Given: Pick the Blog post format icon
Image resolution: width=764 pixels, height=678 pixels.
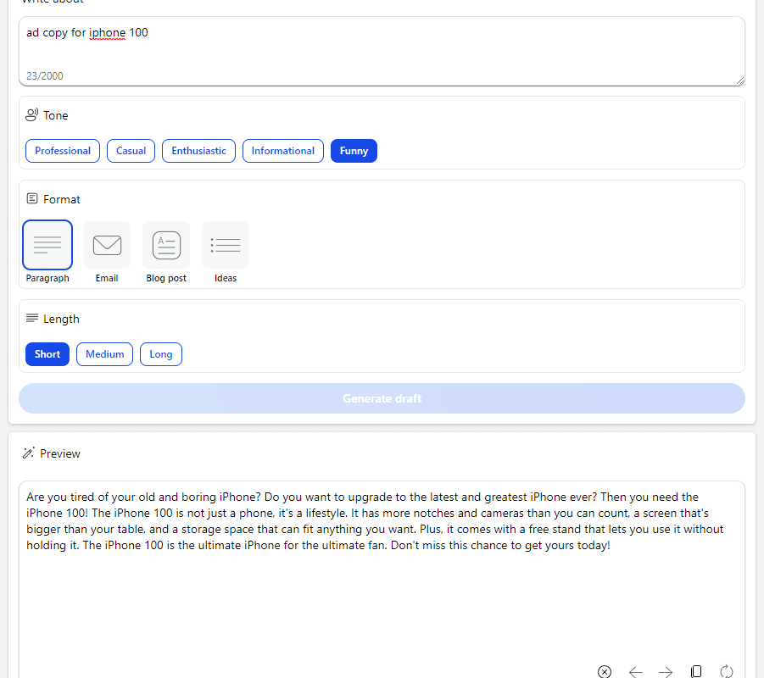Looking at the screenshot, I should [x=166, y=245].
